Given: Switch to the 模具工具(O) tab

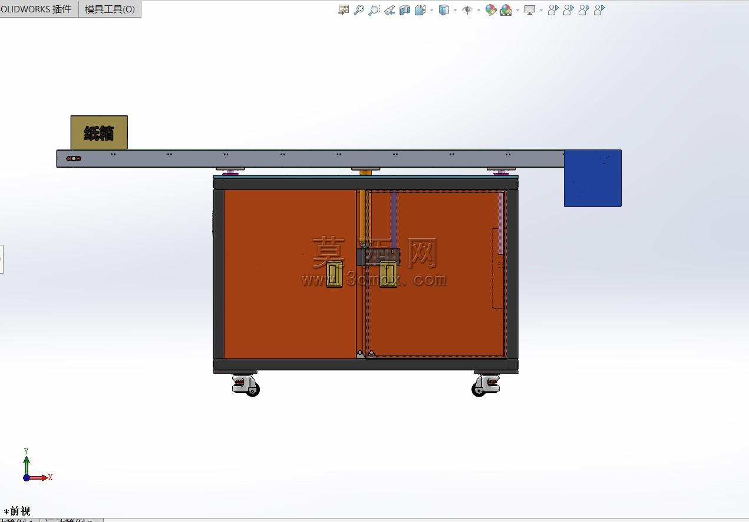Looking at the screenshot, I should pyautogui.click(x=110, y=9).
